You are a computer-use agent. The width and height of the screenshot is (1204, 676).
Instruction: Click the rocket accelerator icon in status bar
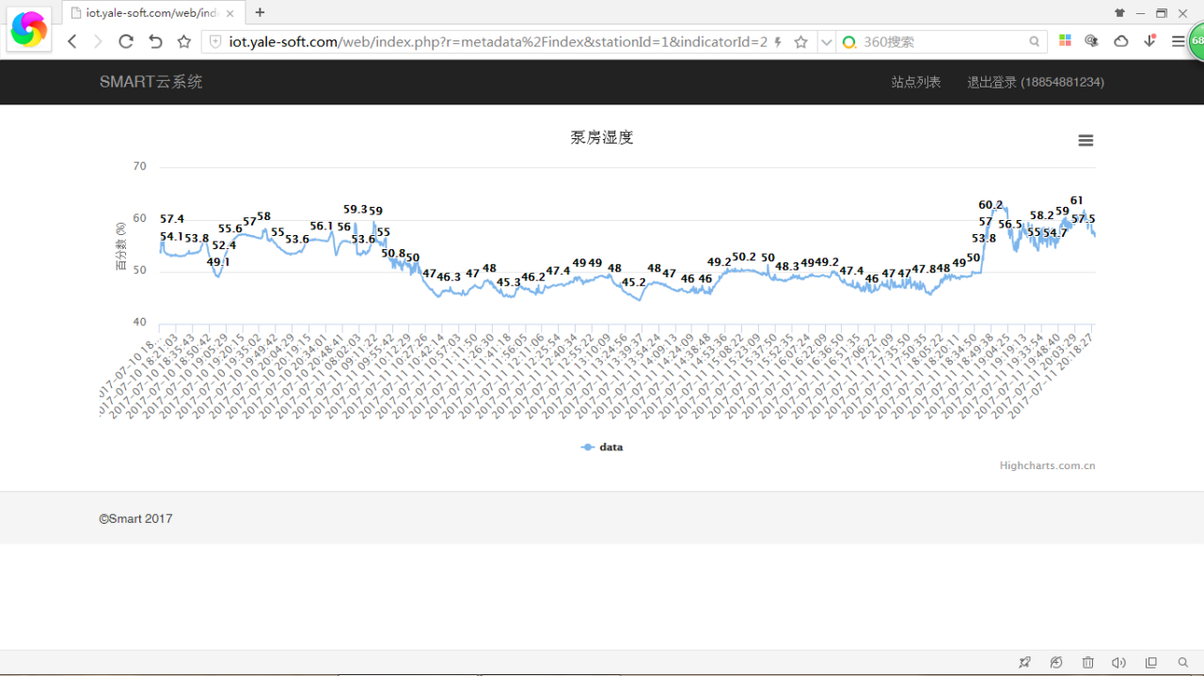pos(1024,663)
